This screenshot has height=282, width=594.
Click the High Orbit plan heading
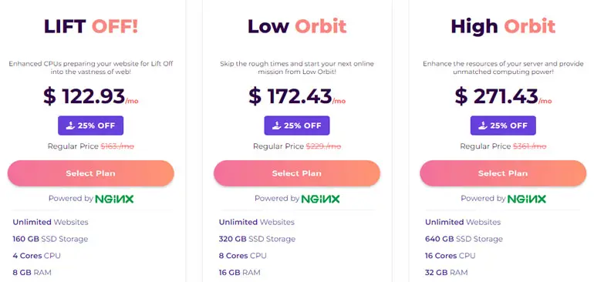pos(503,26)
